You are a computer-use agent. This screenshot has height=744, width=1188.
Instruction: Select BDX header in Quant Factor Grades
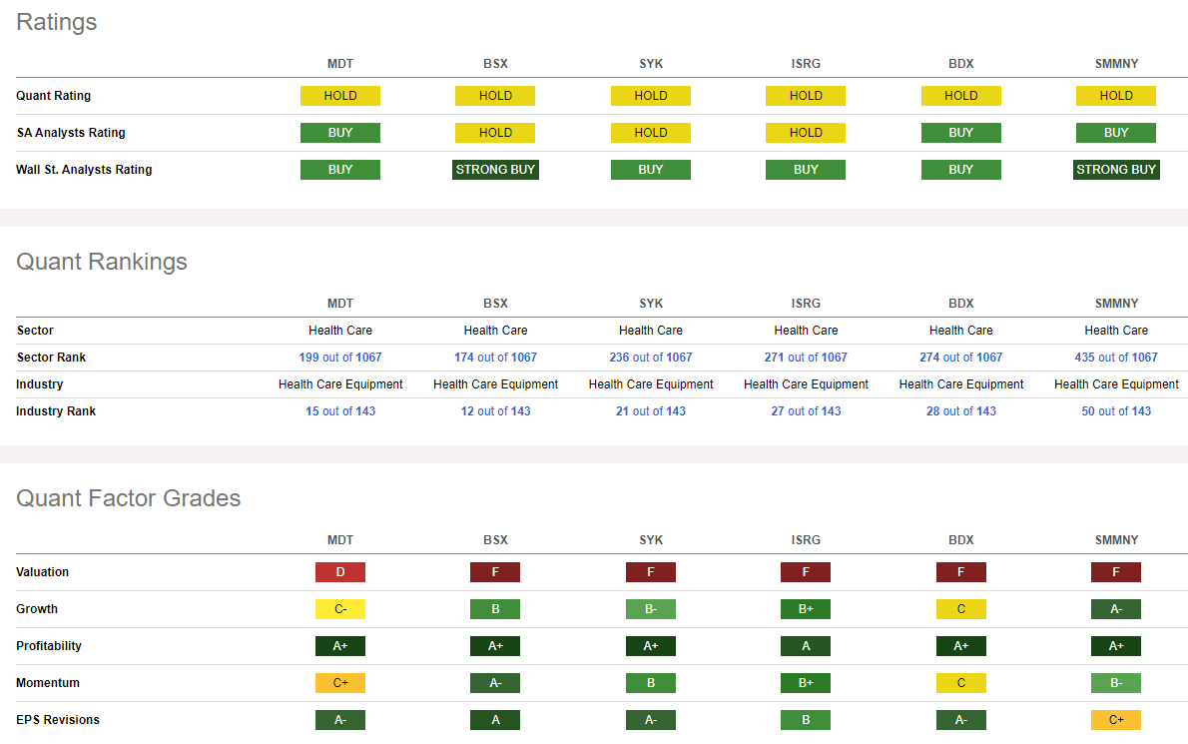(960, 540)
